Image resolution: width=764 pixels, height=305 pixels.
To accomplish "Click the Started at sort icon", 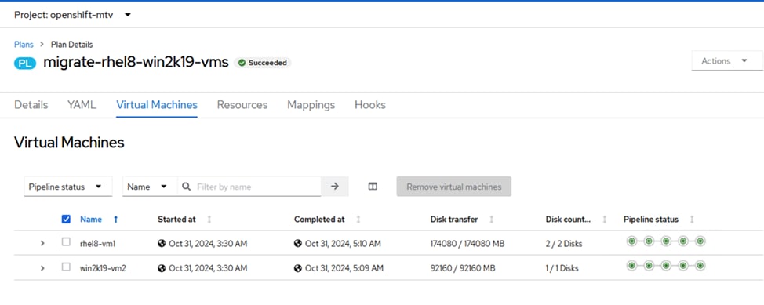I will (209, 220).
